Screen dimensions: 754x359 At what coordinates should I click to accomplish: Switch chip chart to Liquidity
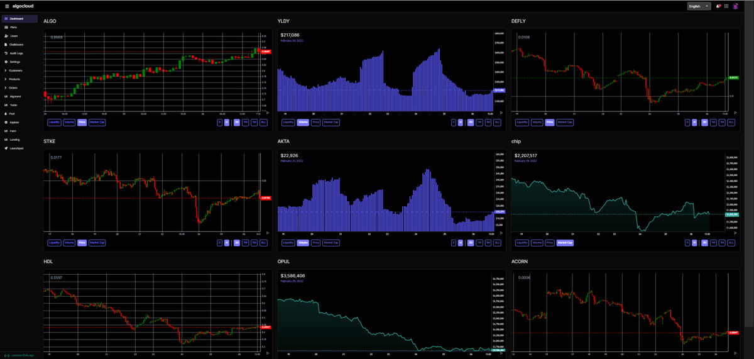pyautogui.click(x=522, y=242)
